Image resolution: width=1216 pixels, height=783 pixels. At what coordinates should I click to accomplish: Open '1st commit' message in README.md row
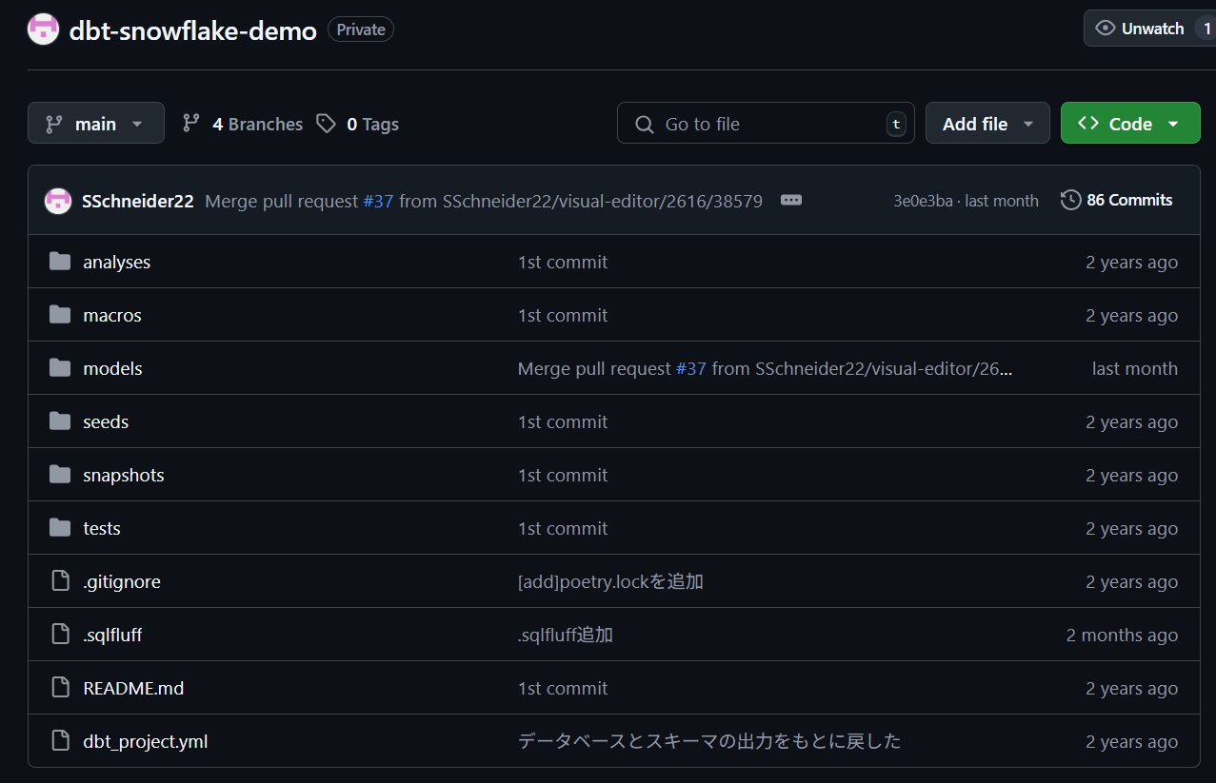click(563, 689)
